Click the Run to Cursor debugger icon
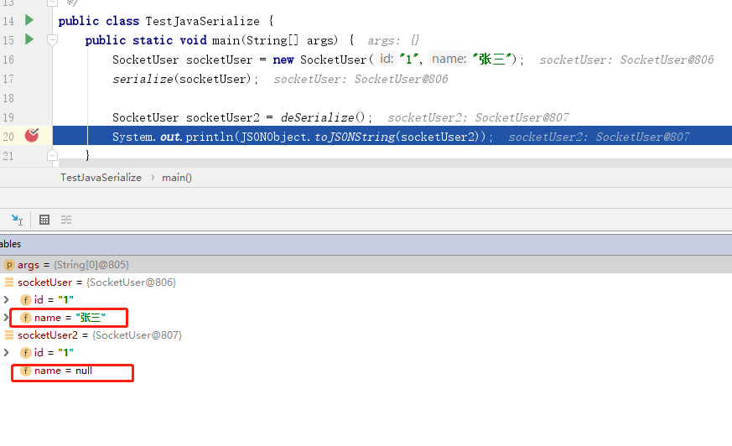Screen dimensions: 732x446 (x=17, y=220)
